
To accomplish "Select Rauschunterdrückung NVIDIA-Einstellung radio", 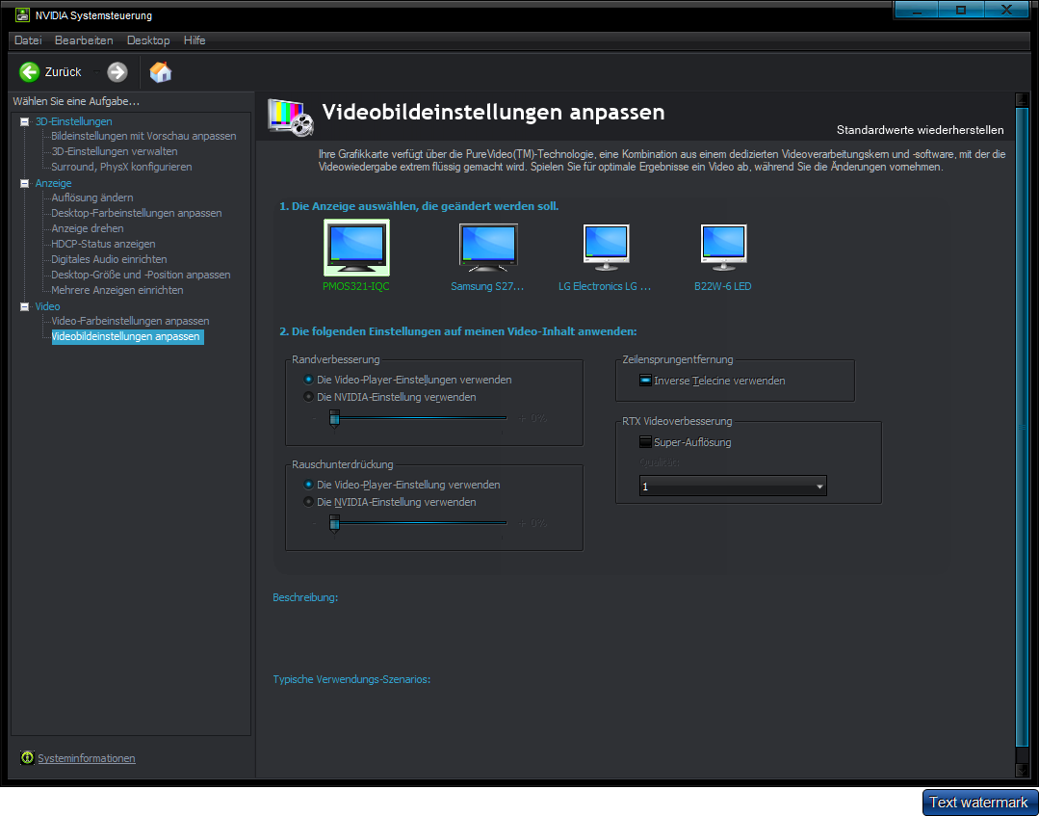I will pyautogui.click(x=308, y=502).
